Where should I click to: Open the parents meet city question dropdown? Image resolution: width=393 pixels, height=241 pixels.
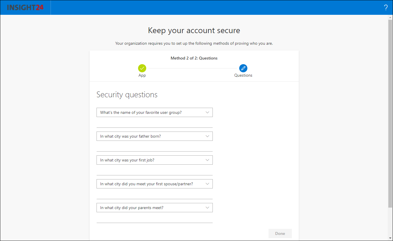pyautogui.click(x=154, y=208)
